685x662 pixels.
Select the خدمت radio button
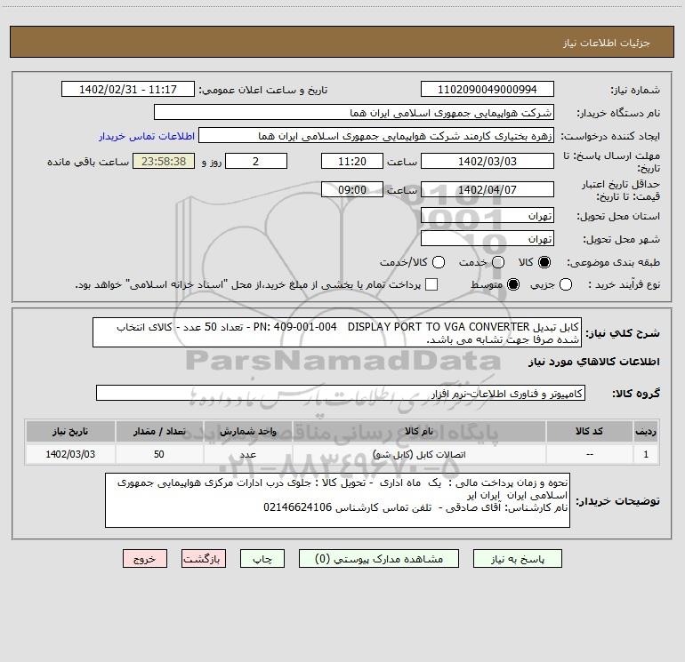(x=498, y=262)
